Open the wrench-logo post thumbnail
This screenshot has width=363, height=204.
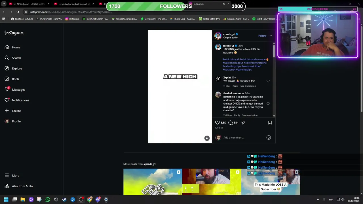[x=153, y=182]
